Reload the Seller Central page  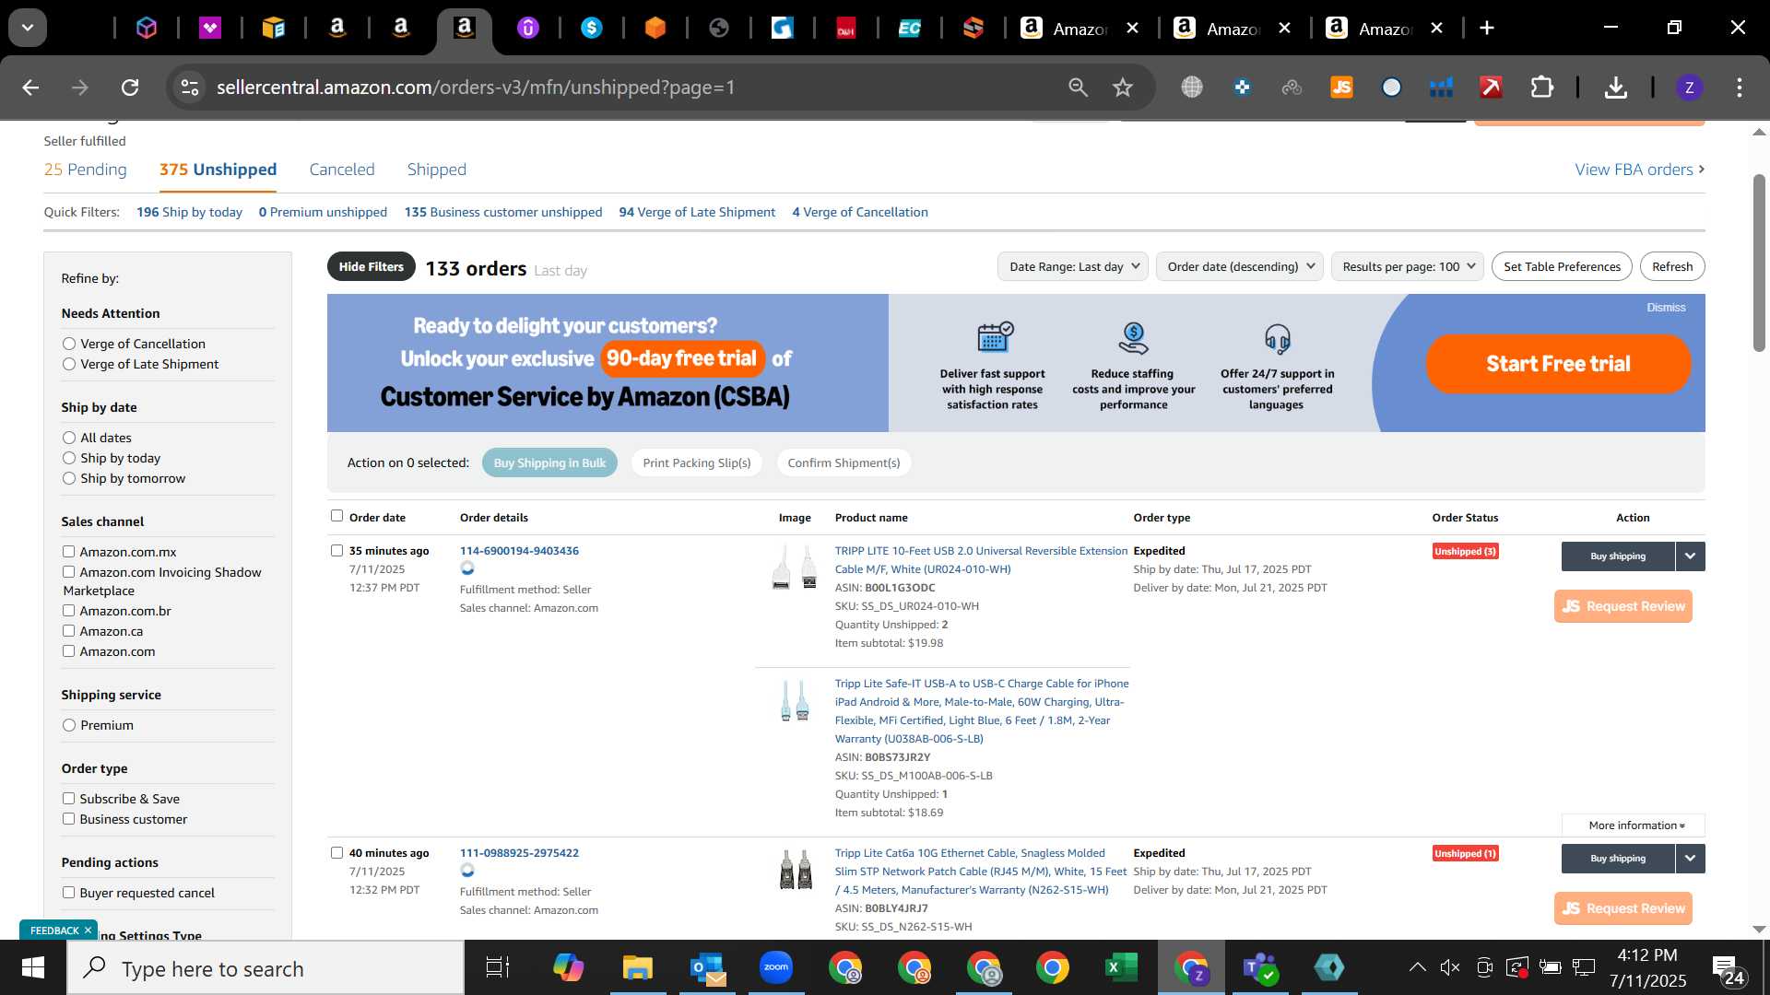click(130, 88)
